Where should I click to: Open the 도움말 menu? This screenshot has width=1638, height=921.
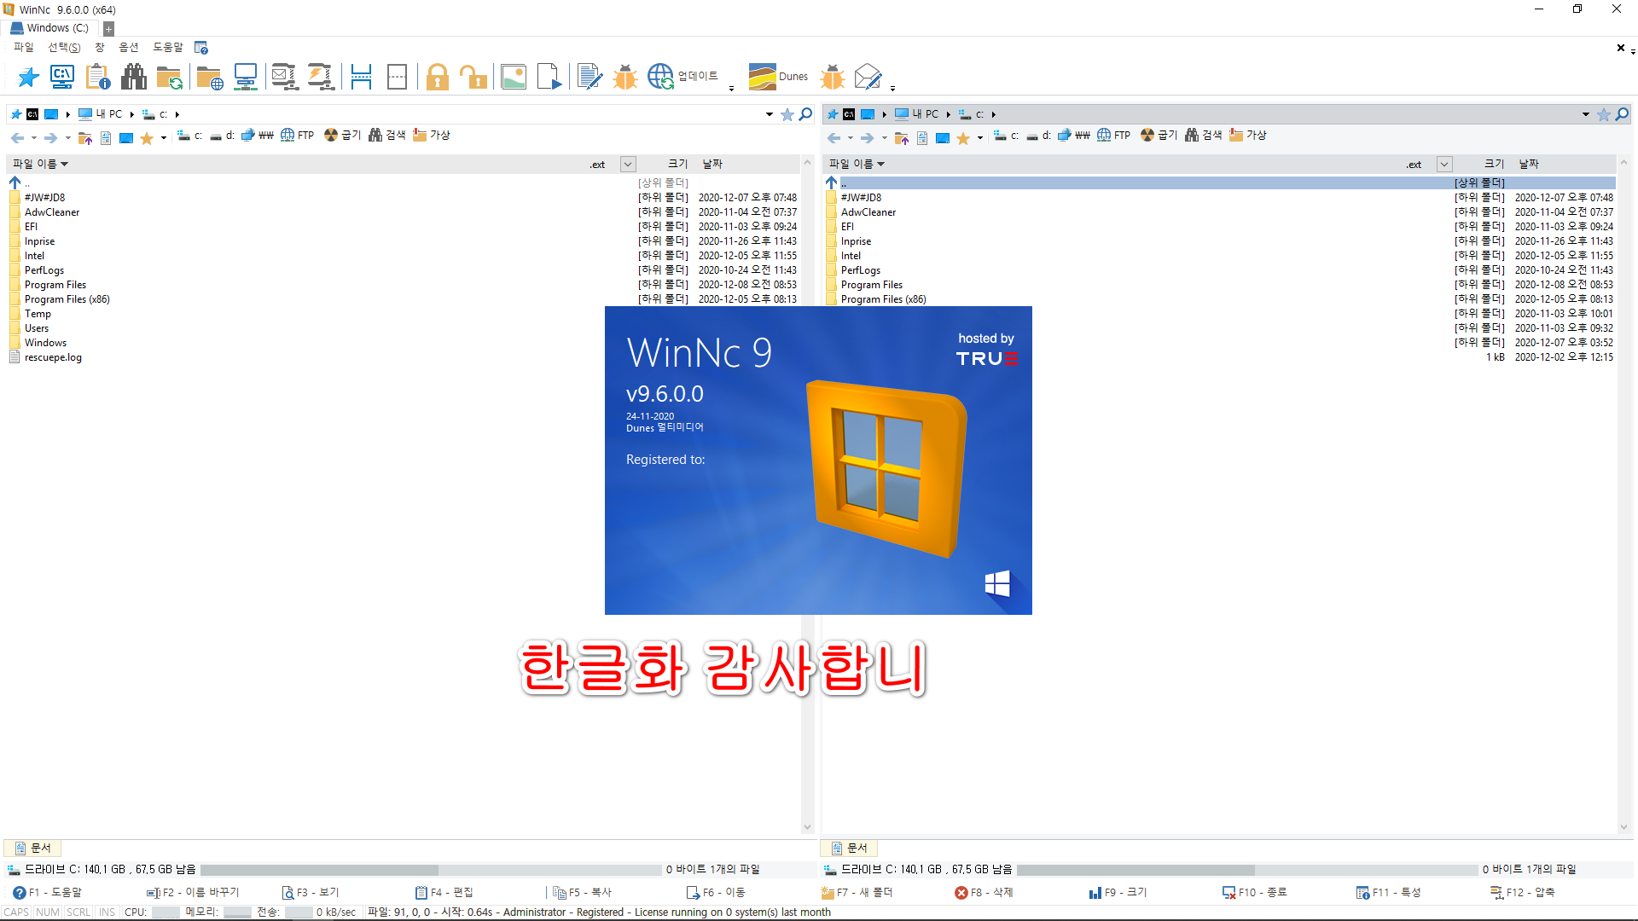click(x=168, y=48)
